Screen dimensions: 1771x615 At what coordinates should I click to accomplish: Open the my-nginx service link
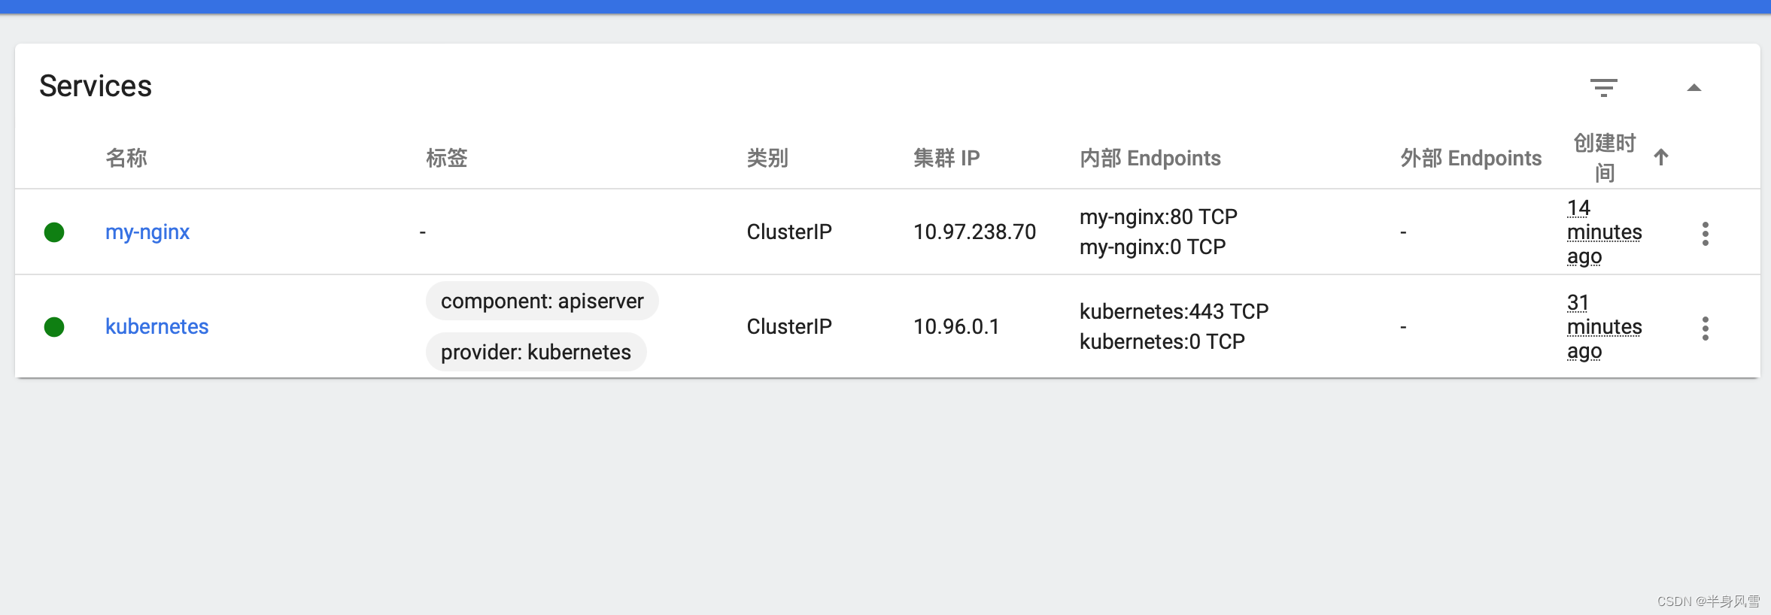(x=147, y=232)
